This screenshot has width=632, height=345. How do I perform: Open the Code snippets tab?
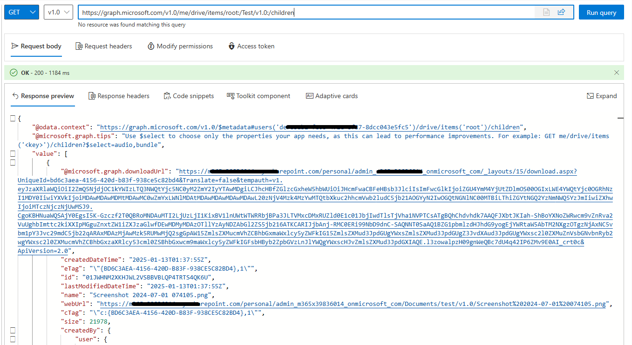[189, 96]
